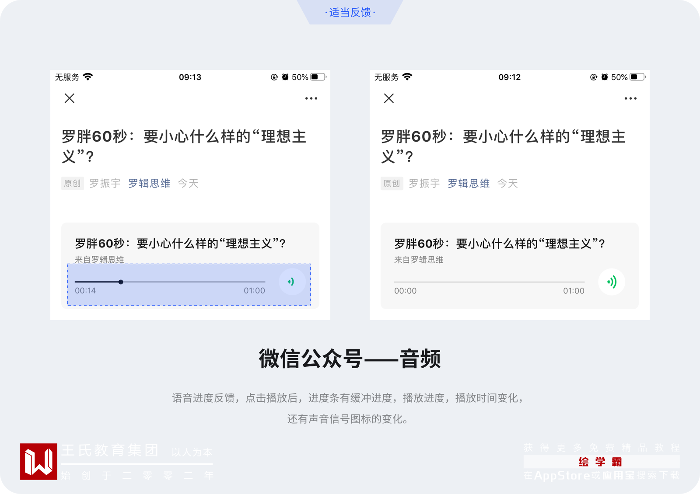Click the battery icon in the 09:12 status bar
700x494 pixels.
[638, 77]
